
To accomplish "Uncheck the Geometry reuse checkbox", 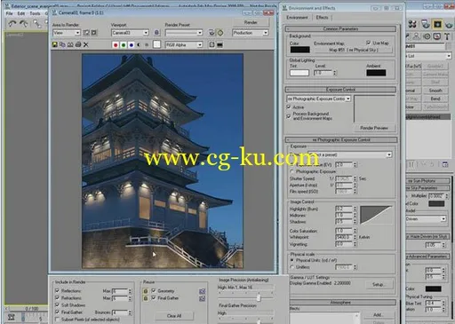I will [154, 290].
